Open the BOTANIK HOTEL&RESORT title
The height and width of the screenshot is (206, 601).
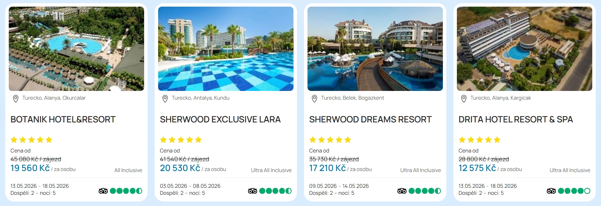[63, 120]
